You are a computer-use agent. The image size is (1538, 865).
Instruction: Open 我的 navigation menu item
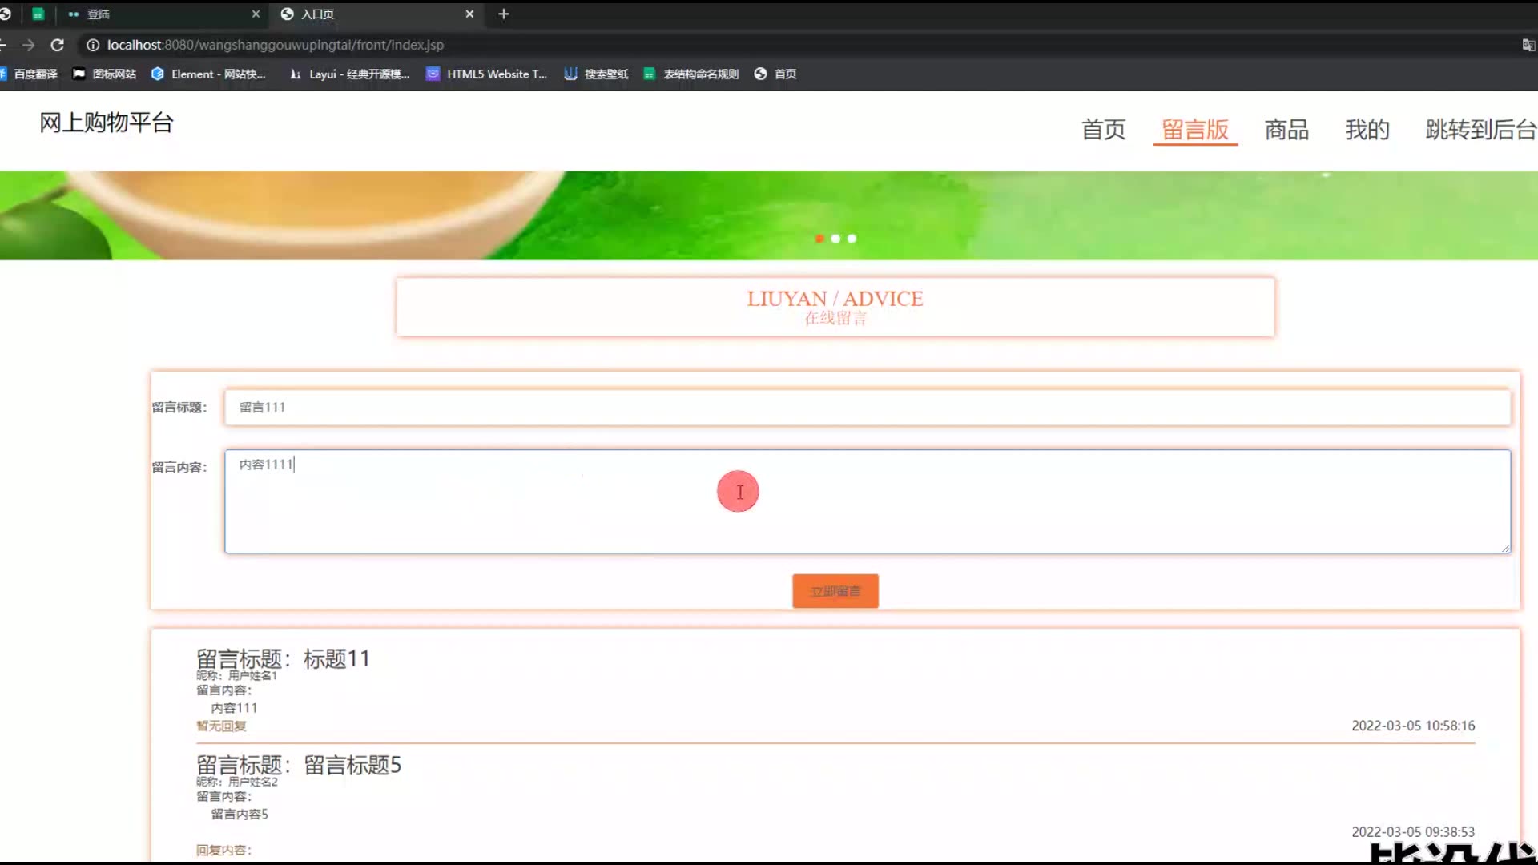[x=1367, y=129]
